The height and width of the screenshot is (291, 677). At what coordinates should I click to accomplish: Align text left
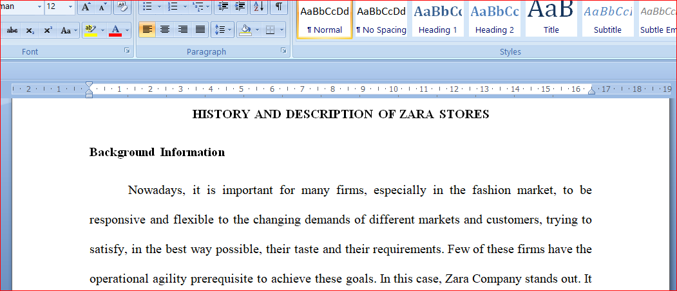[x=148, y=30]
